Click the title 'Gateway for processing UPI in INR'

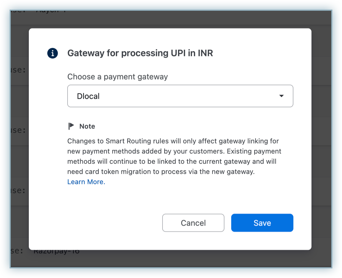(140, 53)
